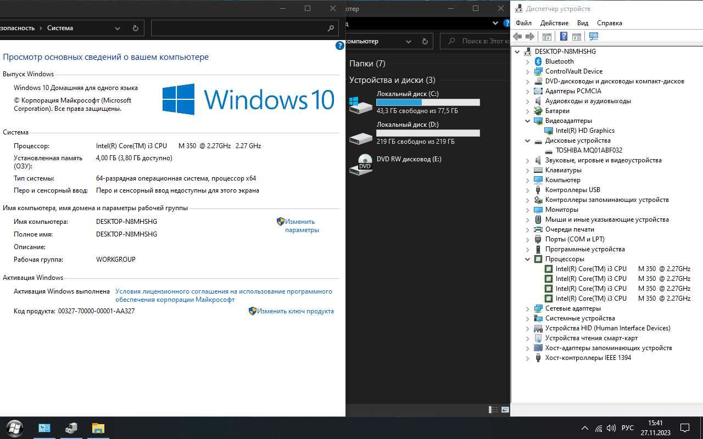Click the Изменить параметры link
The height and width of the screenshot is (439, 703).
[x=302, y=226]
